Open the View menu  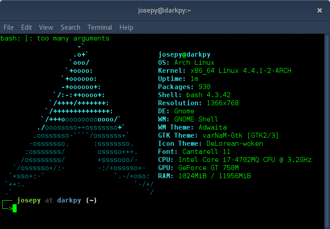[x=46, y=27]
